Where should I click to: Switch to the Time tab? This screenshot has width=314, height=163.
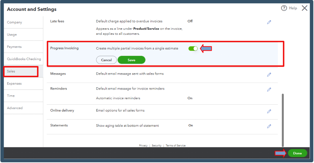pos(23,96)
